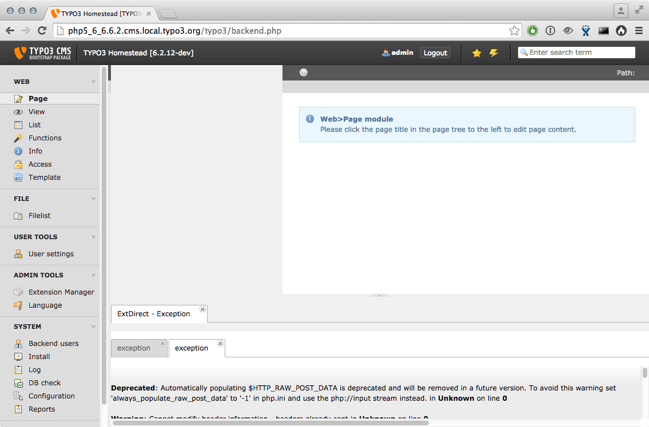Collapse the SYSTEM section
649x427 pixels.
pyautogui.click(x=93, y=327)
